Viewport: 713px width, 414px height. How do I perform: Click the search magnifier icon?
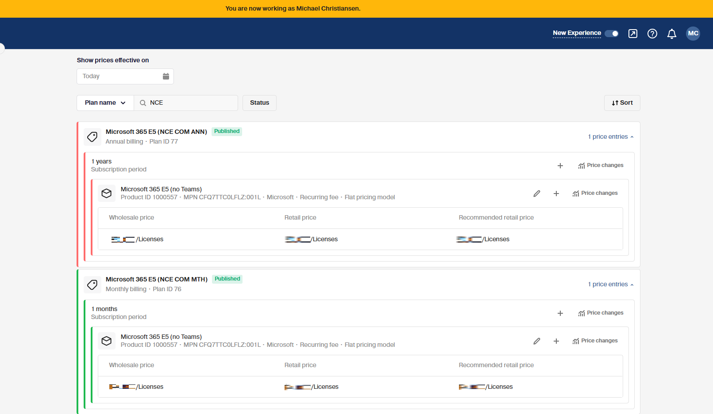click(143, 103)
